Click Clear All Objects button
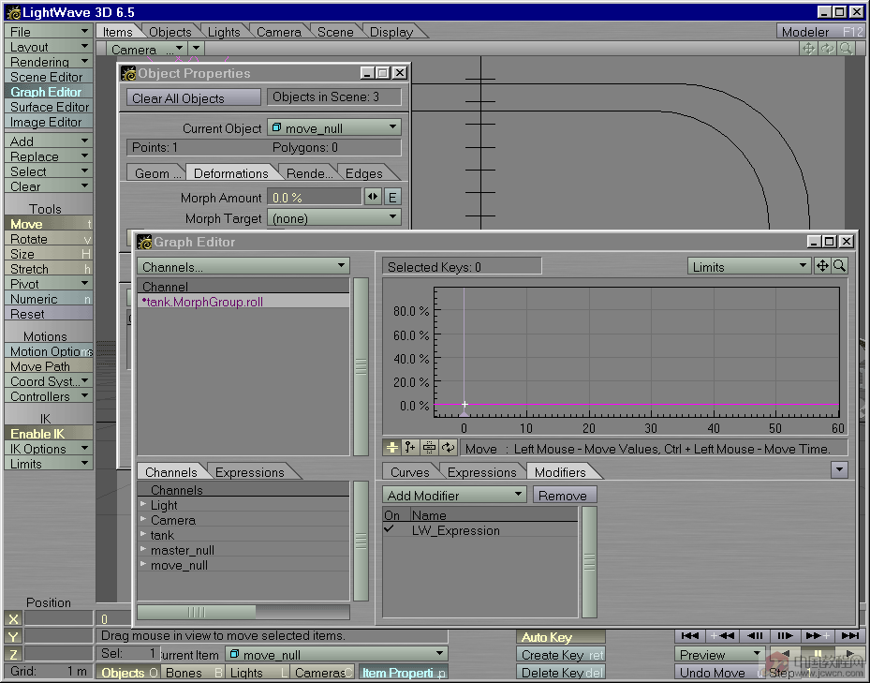Screen dimensions: 870x683 coord(194,97)
